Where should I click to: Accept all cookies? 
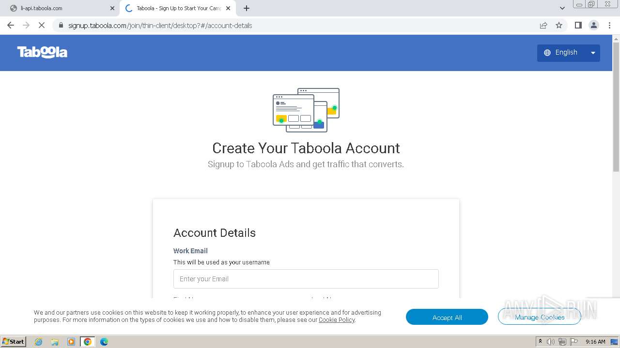447,317
